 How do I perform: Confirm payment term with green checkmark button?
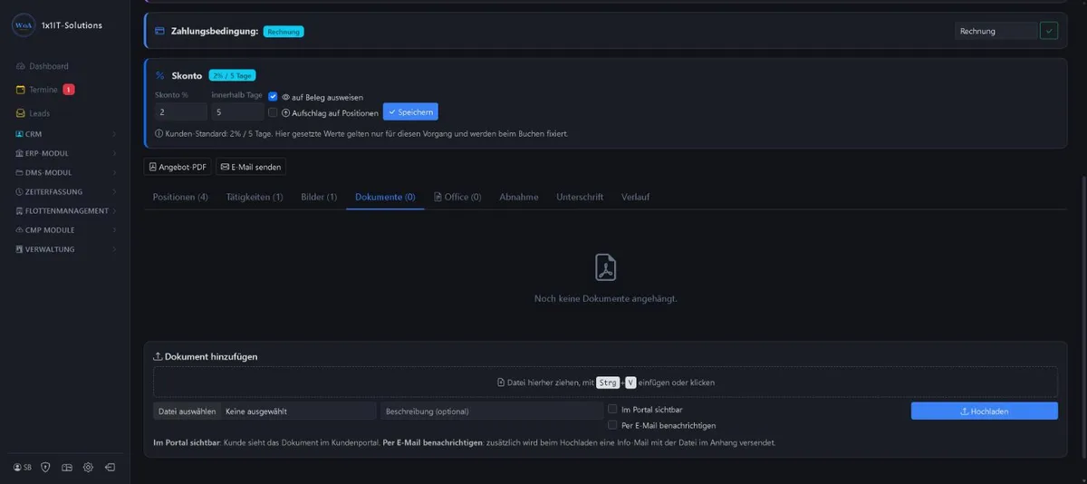(x=1049, y=31)
